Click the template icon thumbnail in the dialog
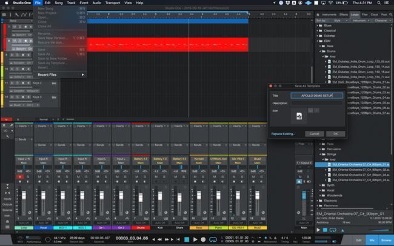 pos(299,116)
